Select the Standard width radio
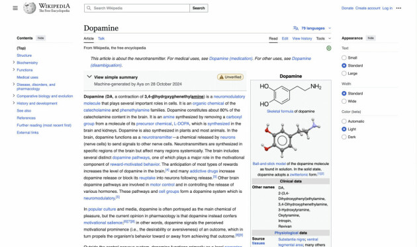The image size is (417, 247). pyautogui.click(x=344, y=93)
